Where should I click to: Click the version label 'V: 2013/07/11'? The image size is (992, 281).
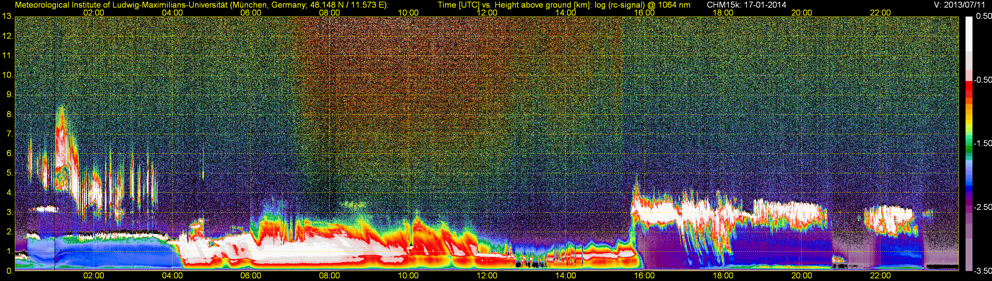pyautogui.click(x=959, y=5)
